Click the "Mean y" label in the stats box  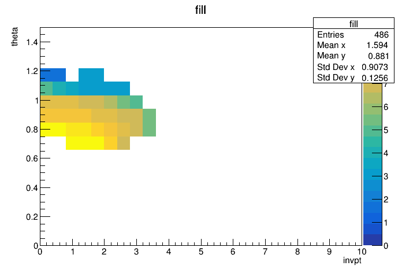331,56
